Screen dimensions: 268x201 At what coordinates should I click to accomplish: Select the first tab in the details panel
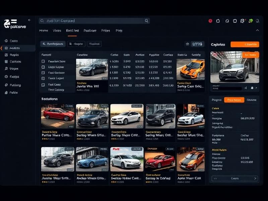point(216,100)
